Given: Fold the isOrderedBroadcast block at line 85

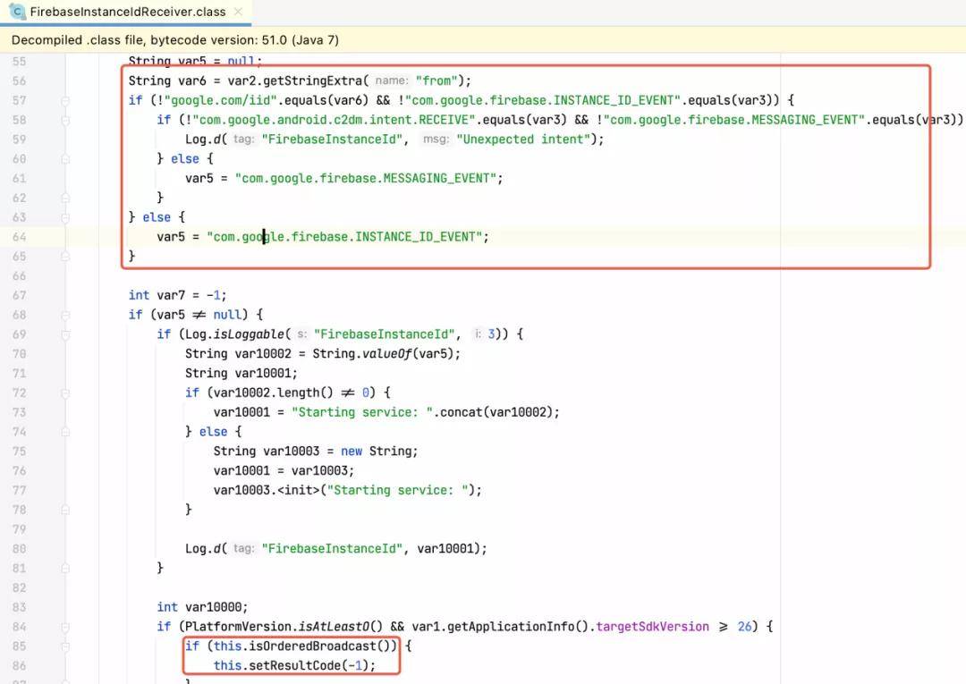Looking at the screenshot, I should (x=65, y=646).
